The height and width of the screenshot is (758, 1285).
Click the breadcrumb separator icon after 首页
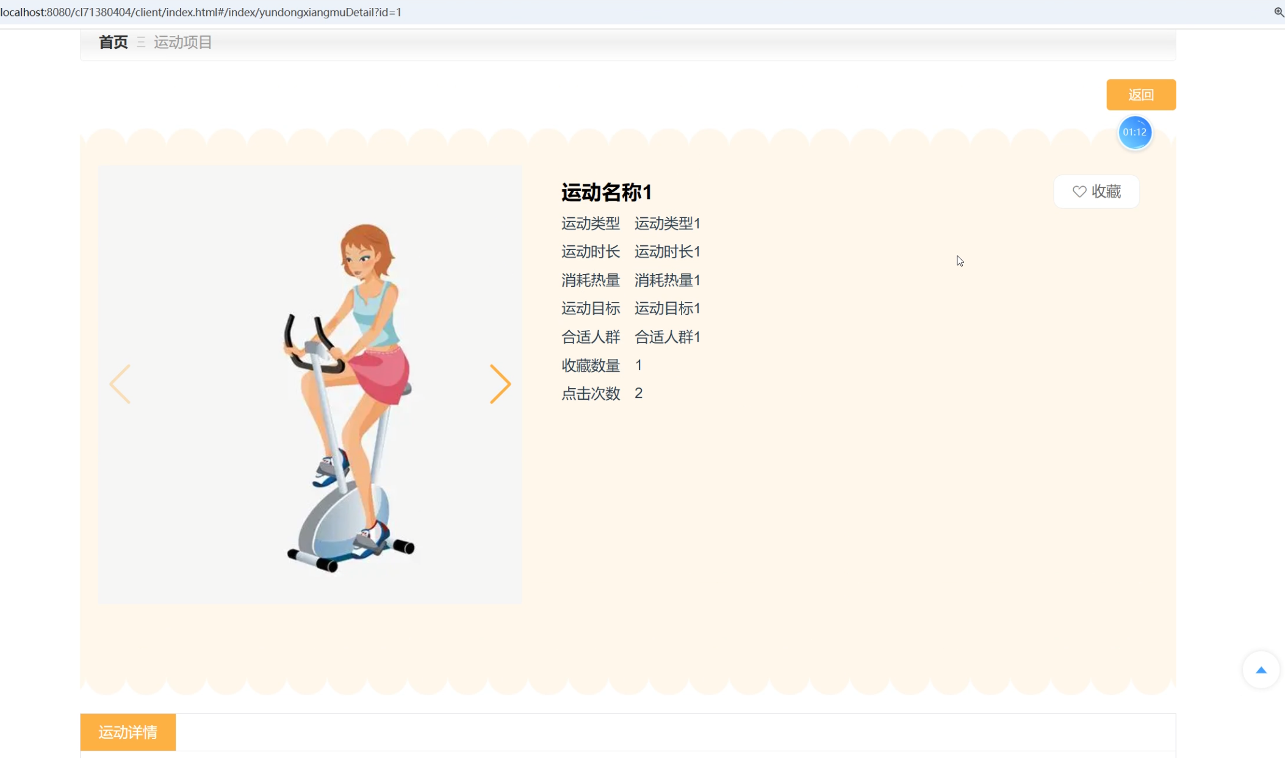coord(141,42)
